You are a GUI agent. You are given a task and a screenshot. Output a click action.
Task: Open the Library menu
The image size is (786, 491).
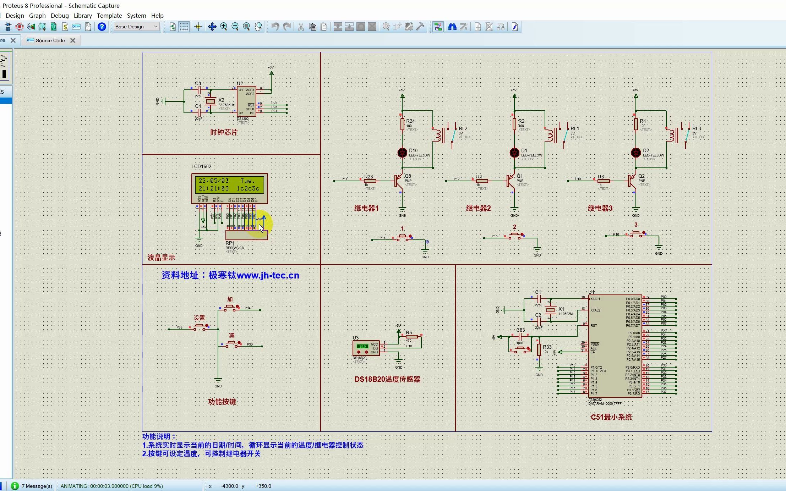83,16
